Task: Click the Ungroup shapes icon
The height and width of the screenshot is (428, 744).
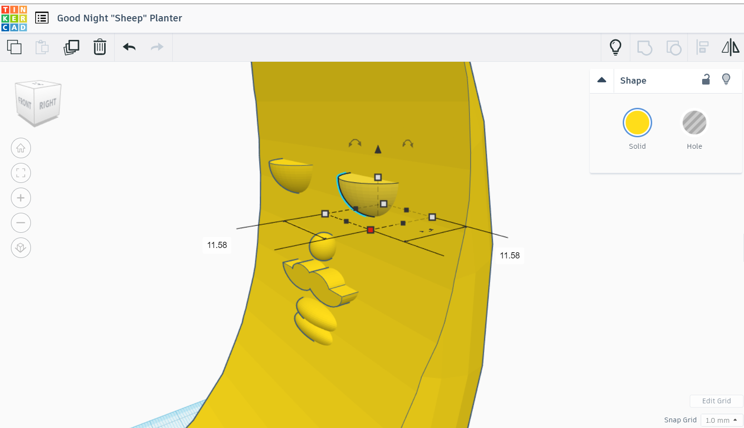Action: [674, 48]
